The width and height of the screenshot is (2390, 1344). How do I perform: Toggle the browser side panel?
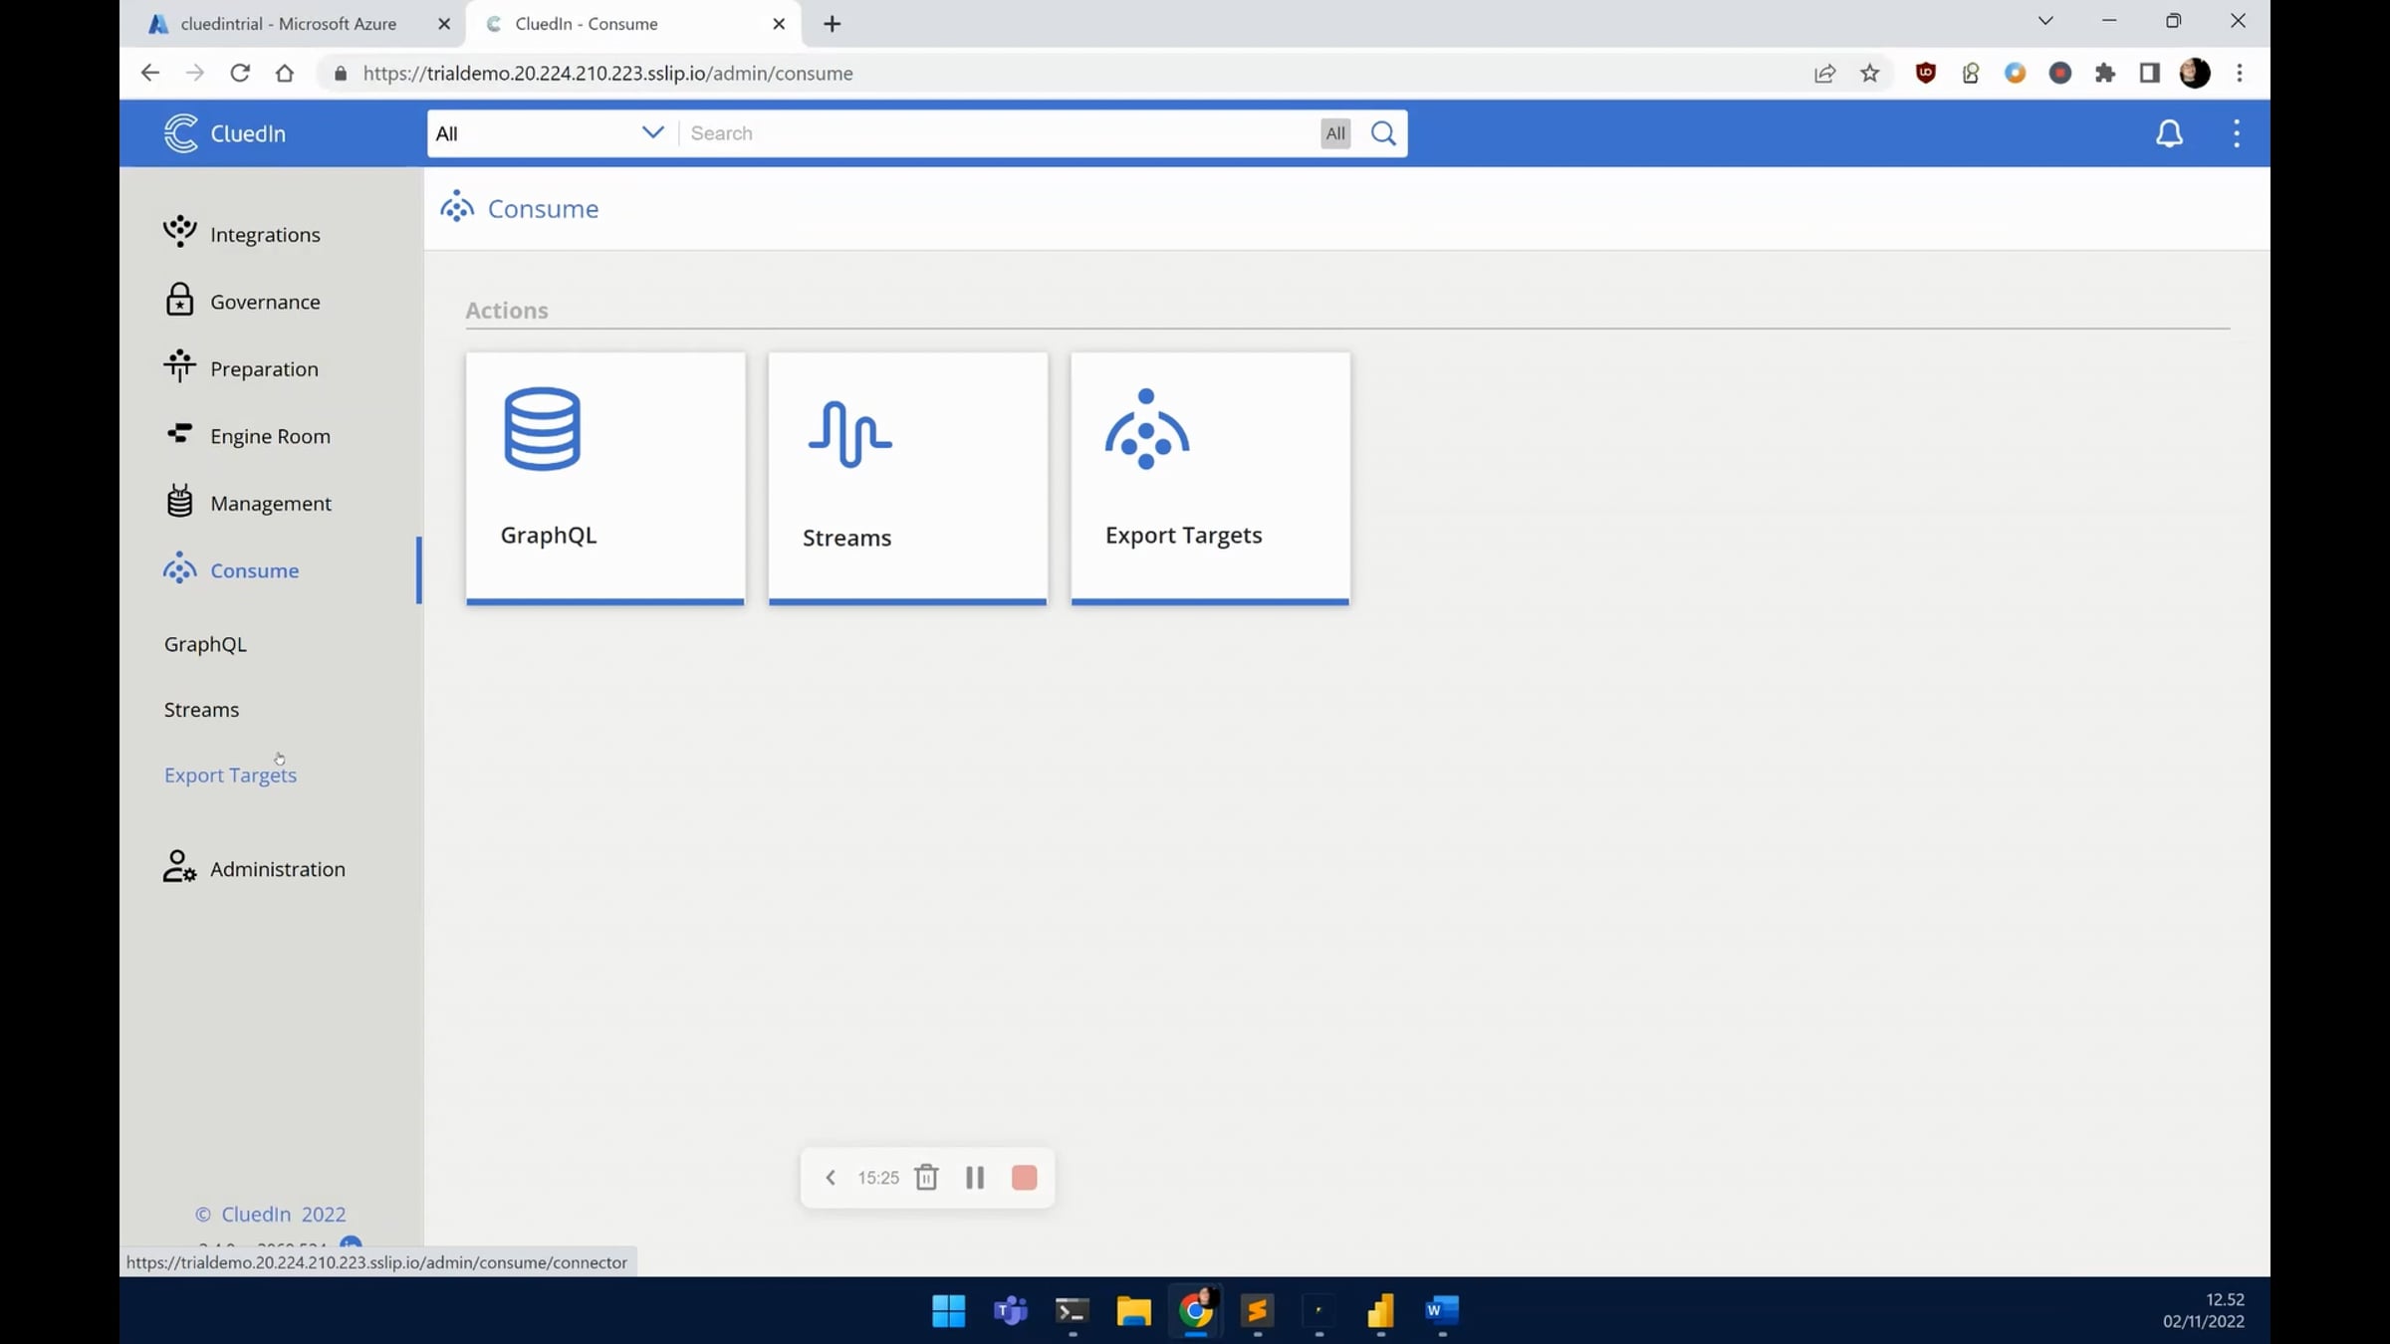point(2149,73)
